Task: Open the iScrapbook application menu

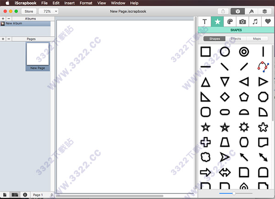Action: (x=25, y=3)
